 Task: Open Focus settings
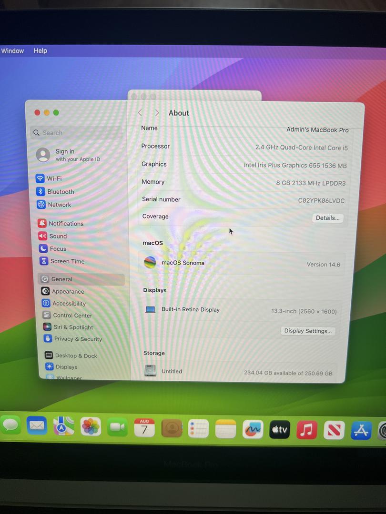pos(58,249)
